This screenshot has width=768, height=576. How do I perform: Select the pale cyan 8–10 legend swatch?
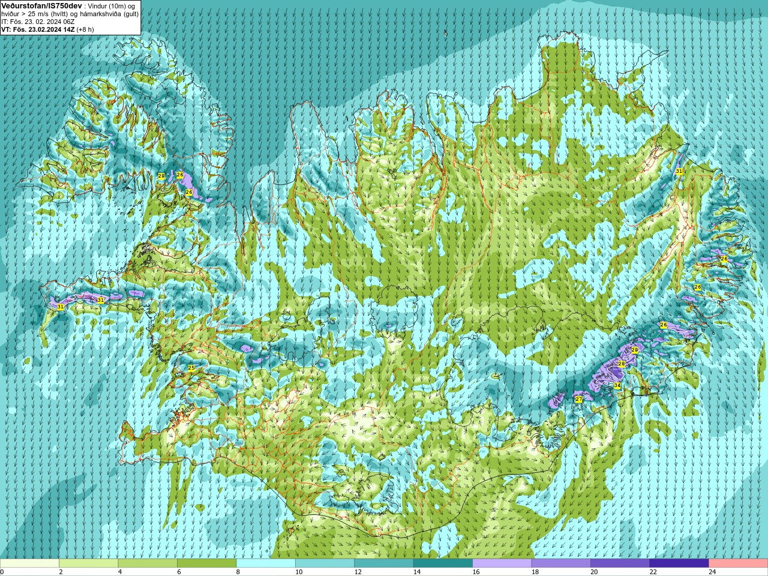266,563
